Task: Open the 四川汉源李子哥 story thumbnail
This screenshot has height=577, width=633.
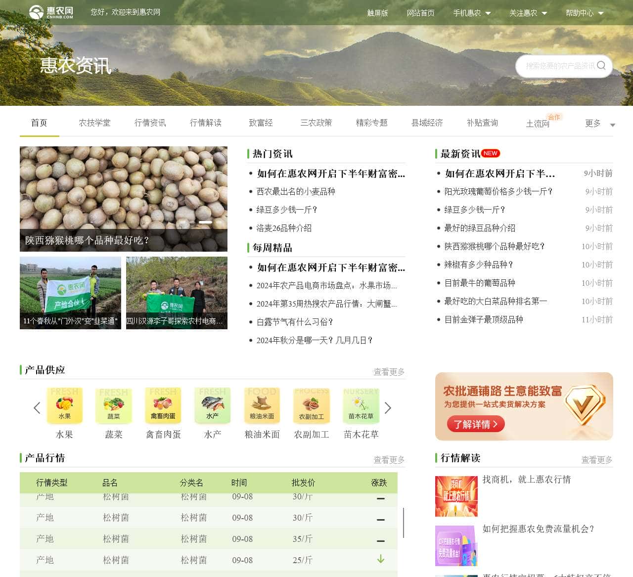Action: (x=177, y=293)
